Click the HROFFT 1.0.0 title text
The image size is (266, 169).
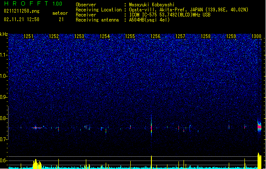[33, 3]
